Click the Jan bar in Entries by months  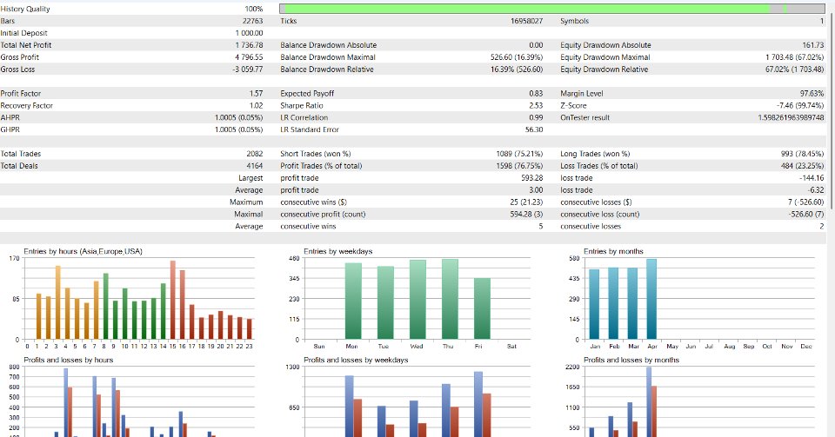tap(594, 304)
